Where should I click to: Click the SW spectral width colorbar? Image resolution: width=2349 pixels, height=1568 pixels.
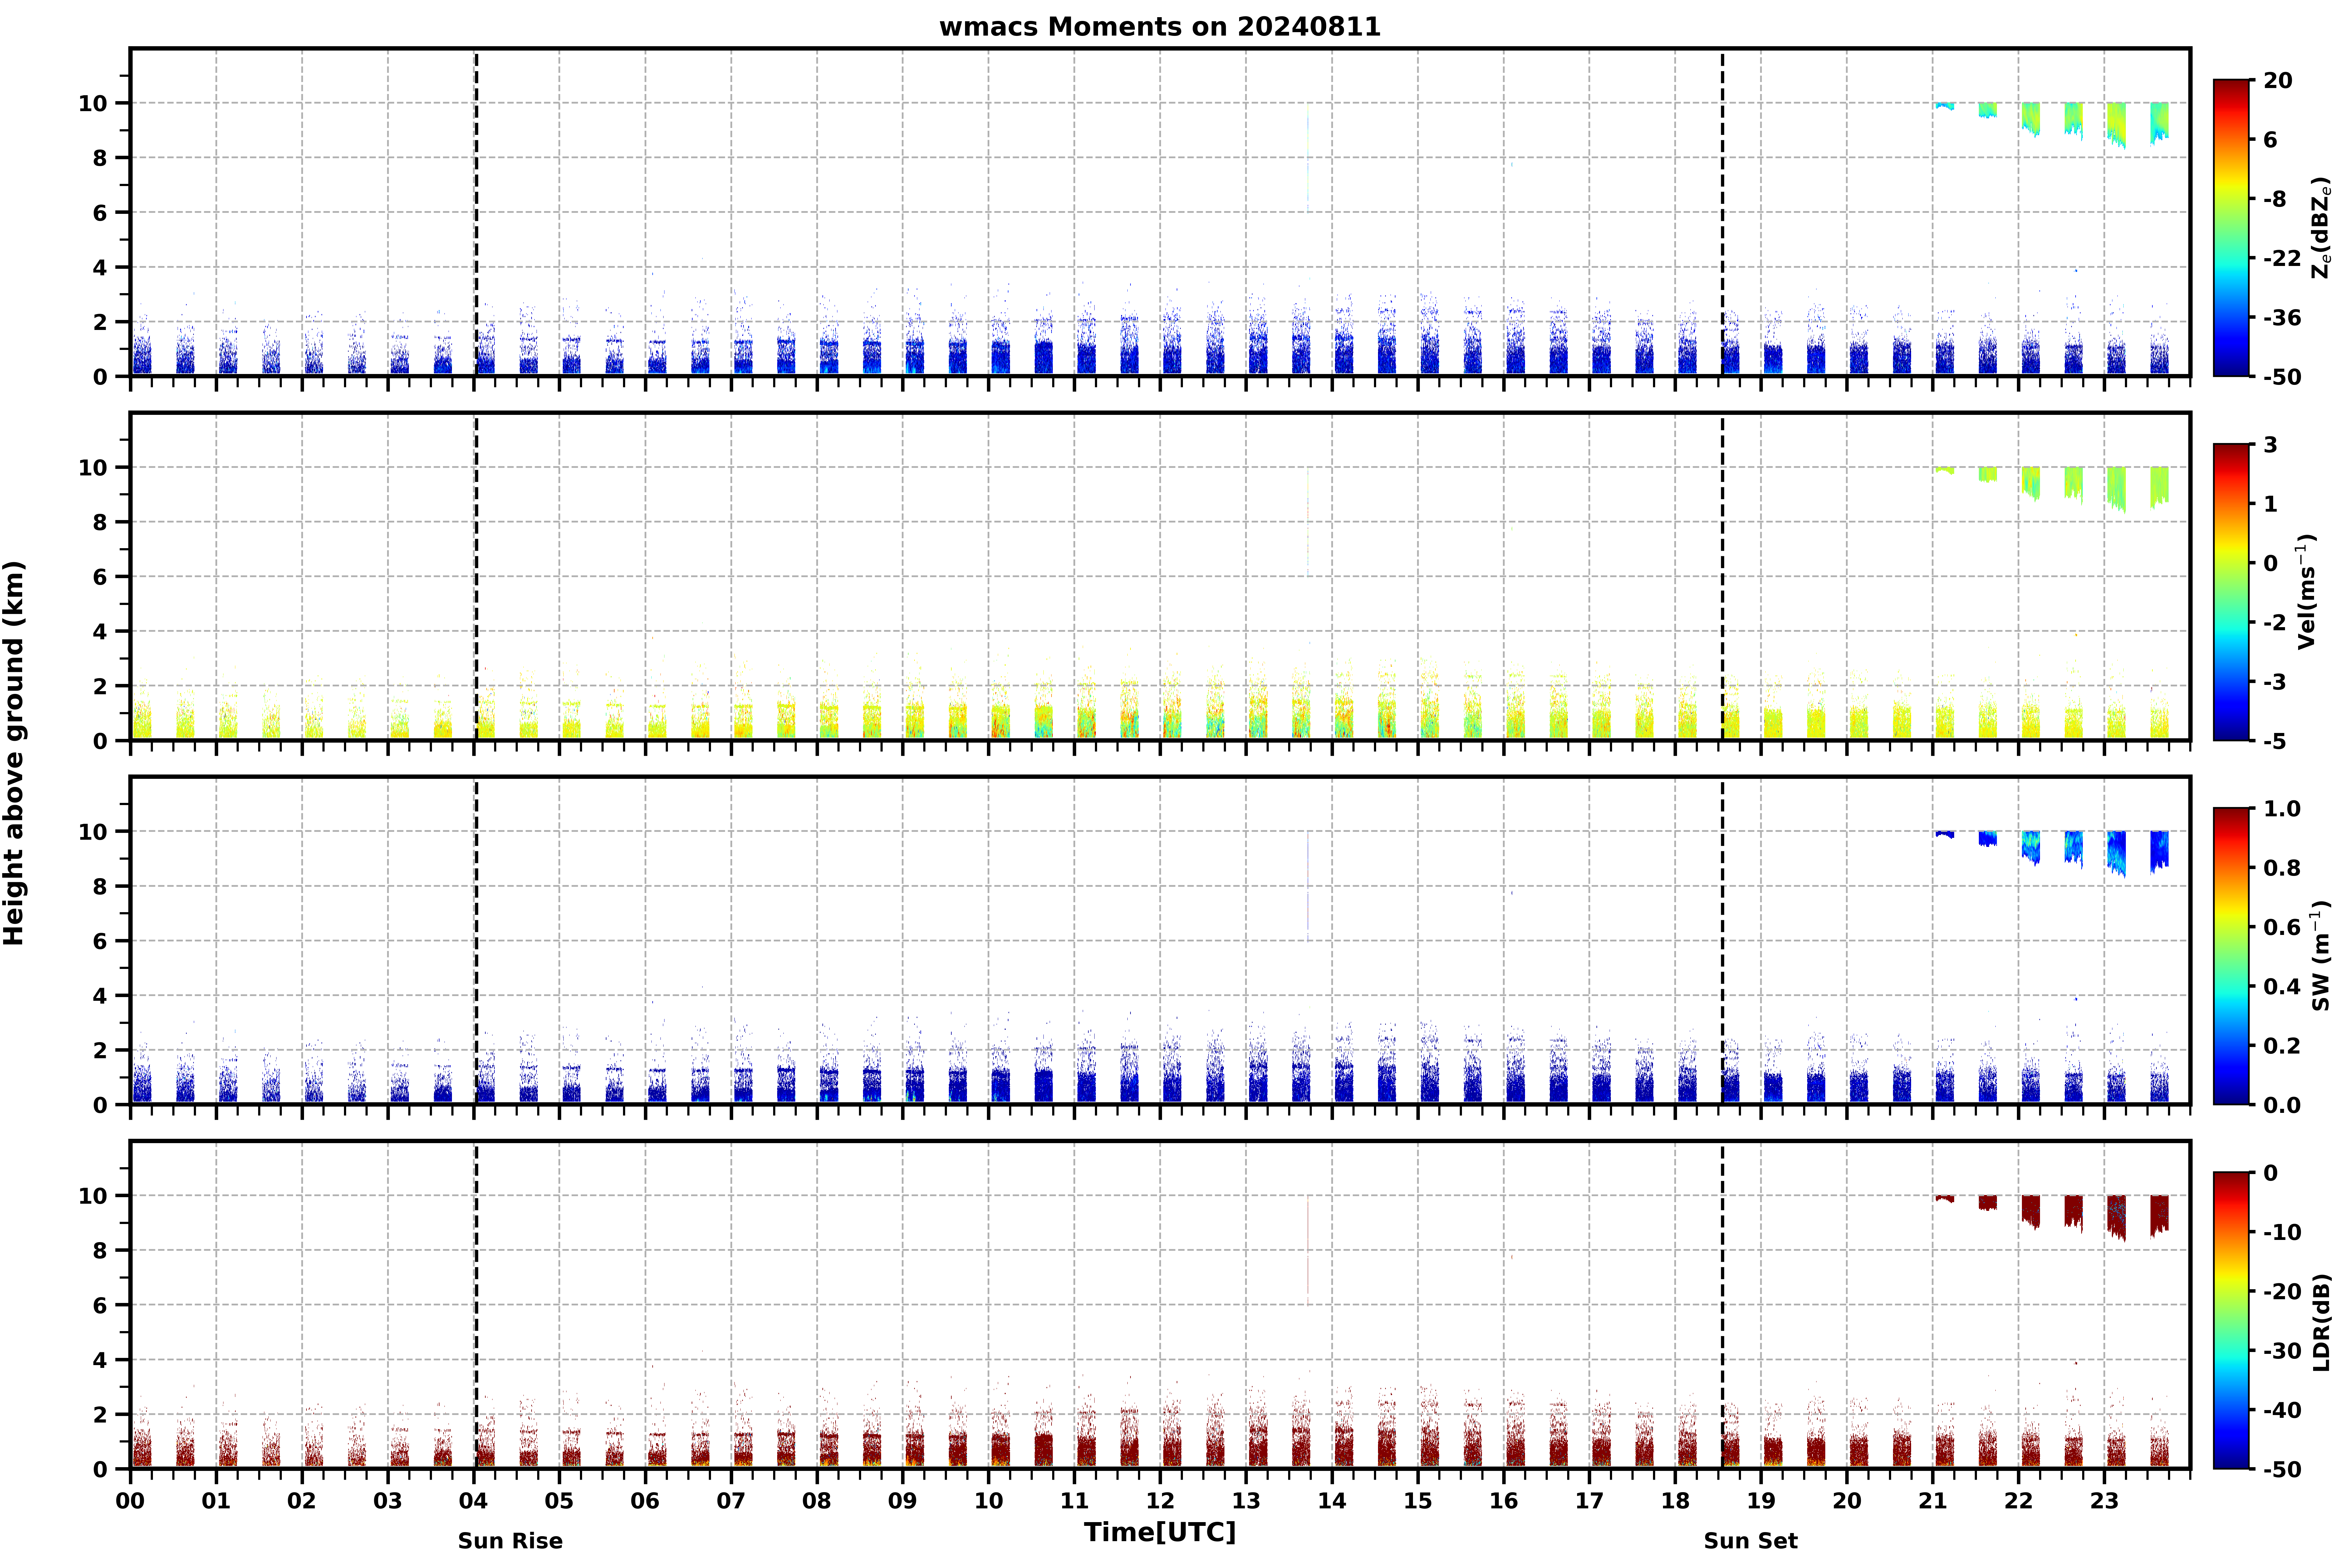click(2231, 956)
